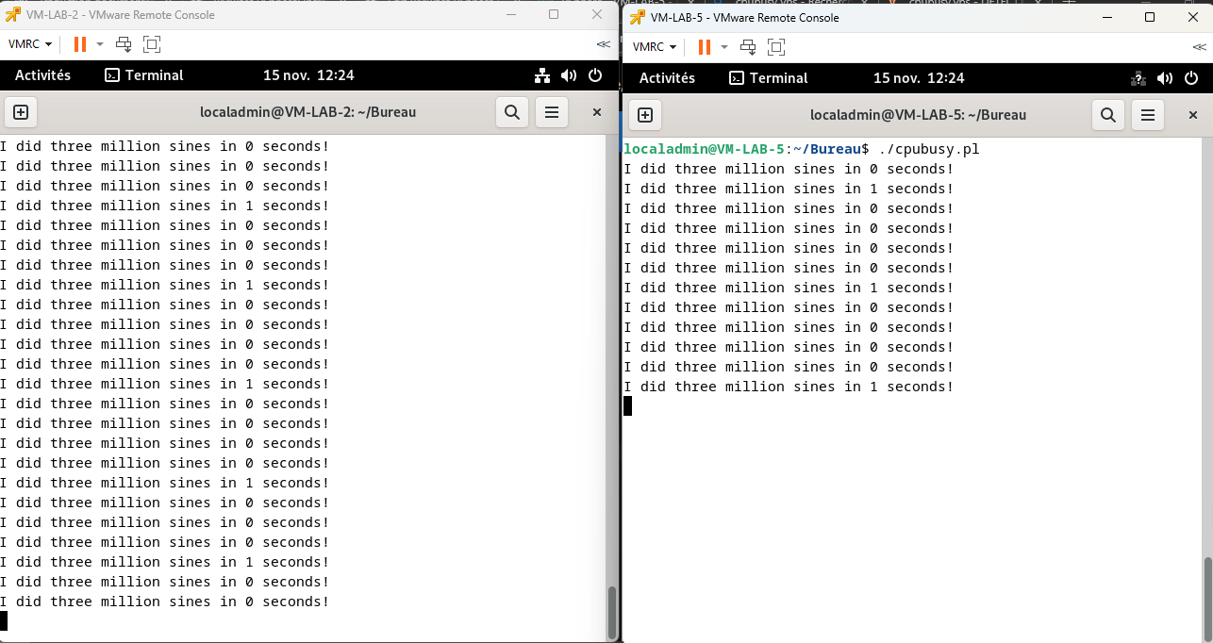This screenshot has width=1213, height=643.
Task: Open a new terminal tab in VM-LAB-2
Action: pos(21,112)
